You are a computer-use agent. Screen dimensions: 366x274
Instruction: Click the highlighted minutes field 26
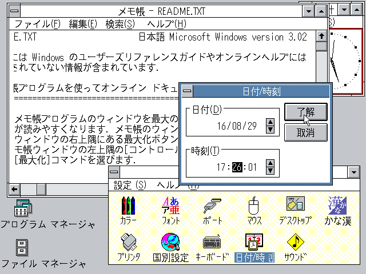pyautogui.click(x=237, y=167)
